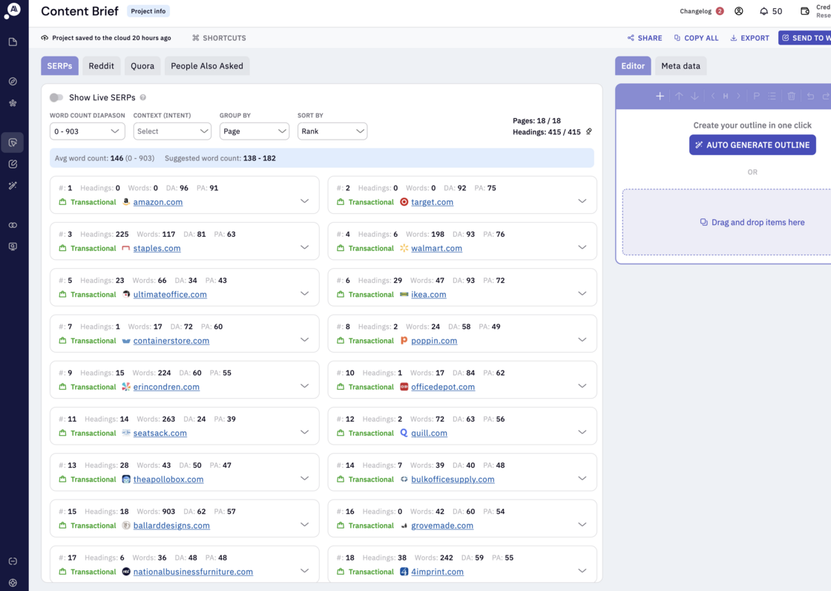Open the nationalbusinessfurniture.com link
Image resolution: width=831 pixels, height=591 pixels.
[x=193, y=572]
